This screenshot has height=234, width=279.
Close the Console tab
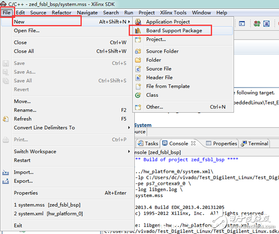pos(193,143)
